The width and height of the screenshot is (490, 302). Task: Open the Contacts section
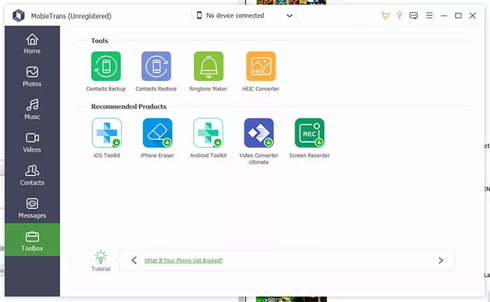pos(32,175)
